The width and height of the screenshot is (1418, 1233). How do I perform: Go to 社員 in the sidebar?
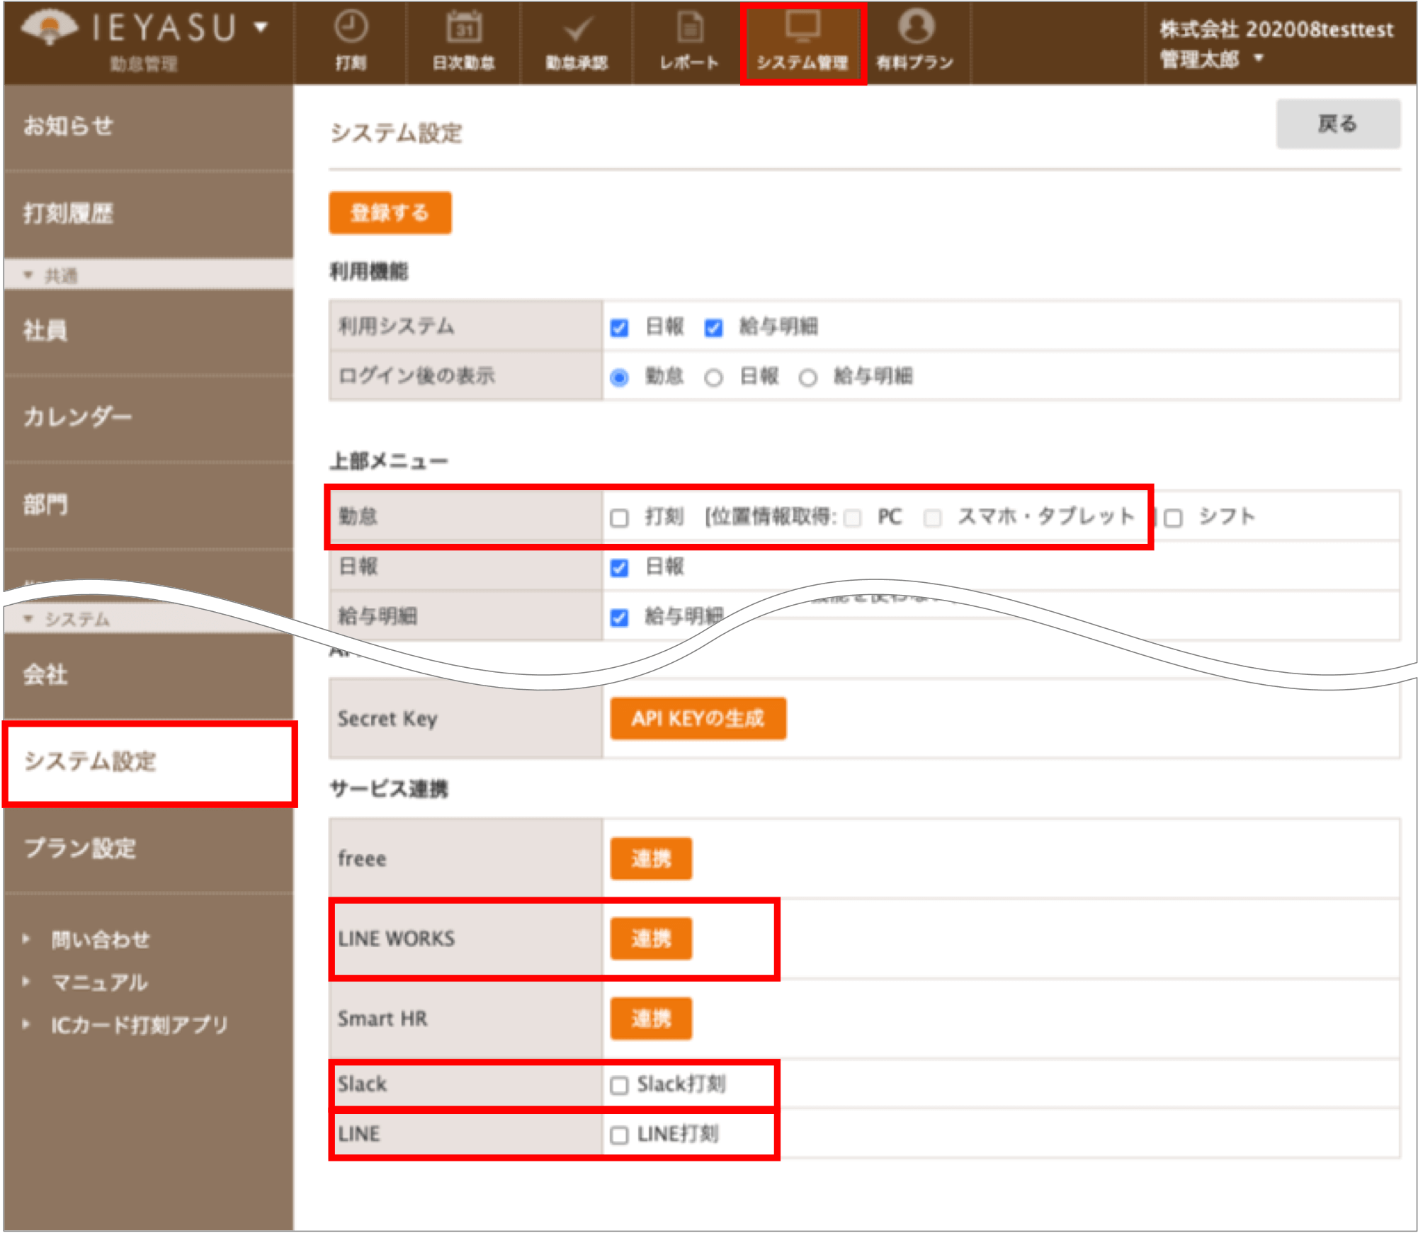pyautogui.click(x=149, y=330)
